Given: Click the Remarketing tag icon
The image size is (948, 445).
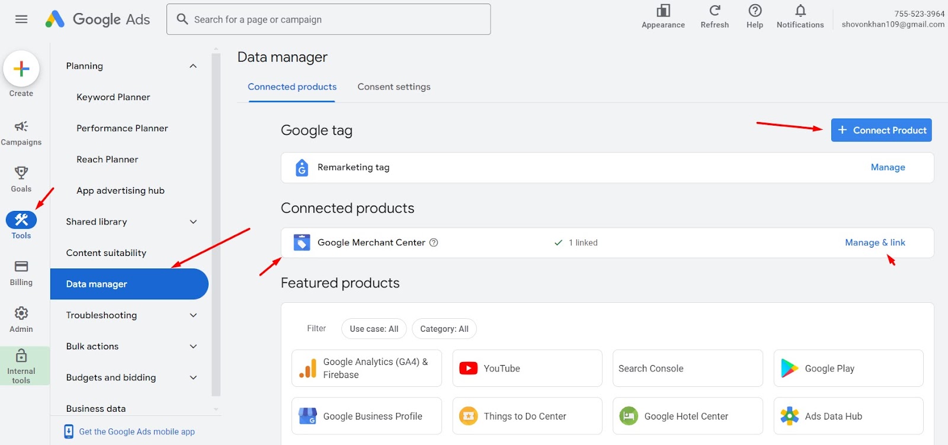Looking at the screenshot, I should coord(302,168).
